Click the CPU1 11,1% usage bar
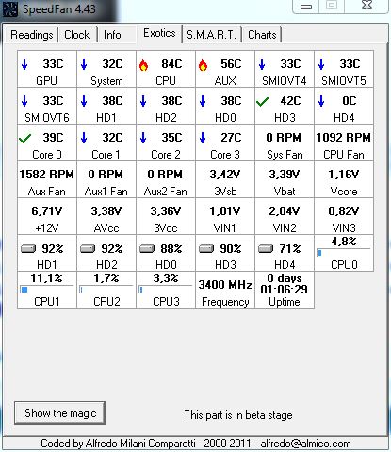Screen dimensions: 391x452 pos(47,290)
